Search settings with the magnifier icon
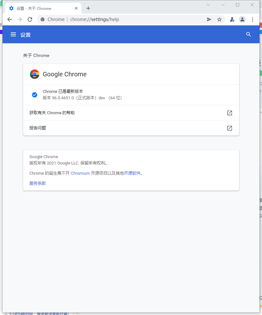 click(248, 34)
